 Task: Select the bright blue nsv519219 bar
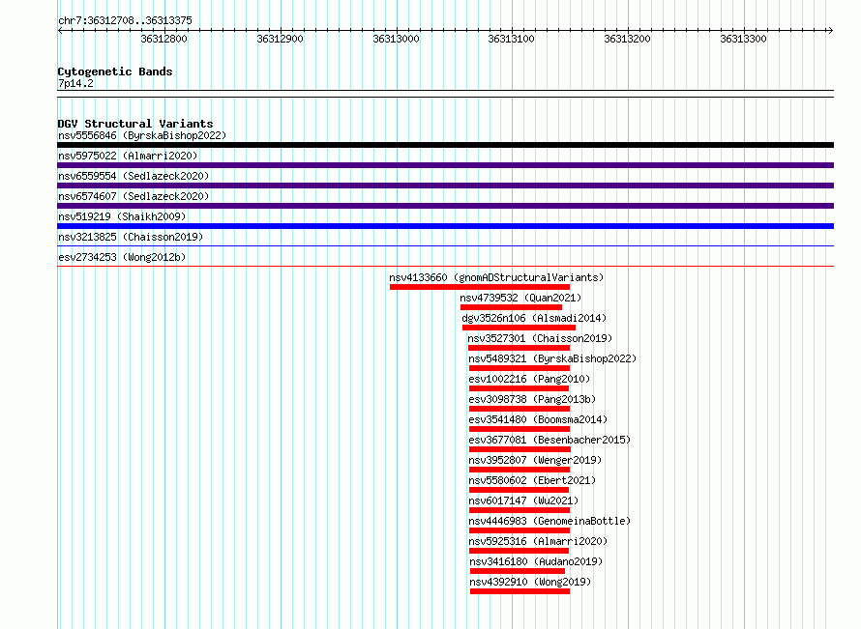[x=445, y=226]
